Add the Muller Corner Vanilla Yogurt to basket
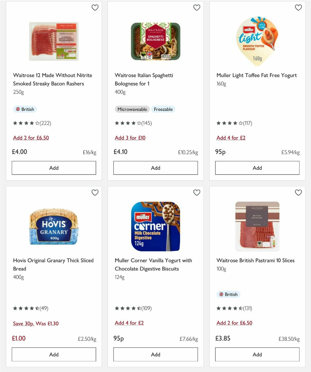 (155, 354)
